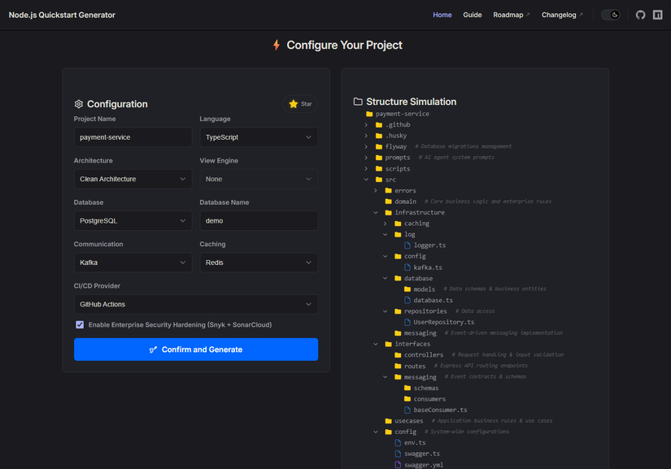Open the Changelog external link
671x469 pixels.
click(562, 15)
